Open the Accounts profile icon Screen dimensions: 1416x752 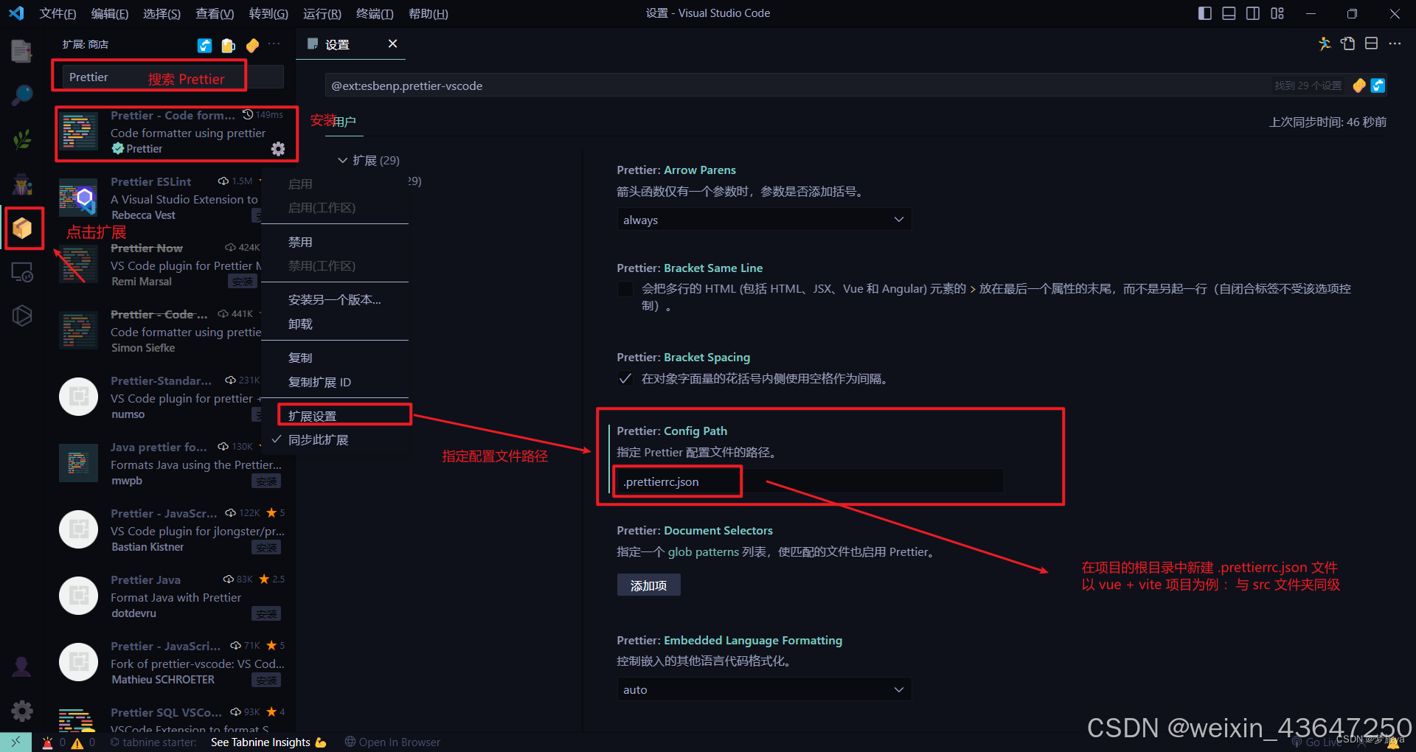[21, 666]
